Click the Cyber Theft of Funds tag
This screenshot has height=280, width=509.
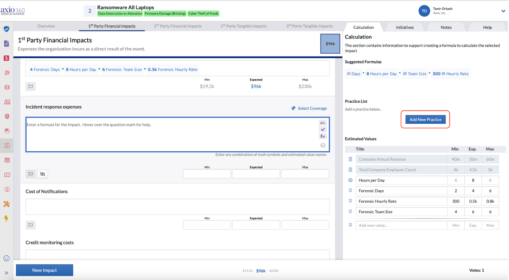(203, 13)
